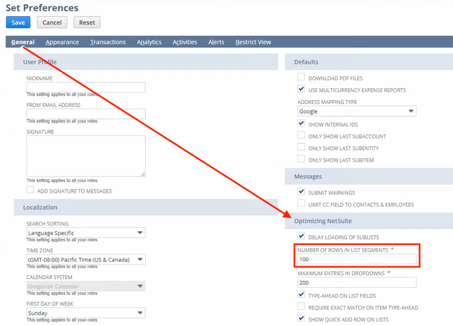Open the Alerts tab

216,42
